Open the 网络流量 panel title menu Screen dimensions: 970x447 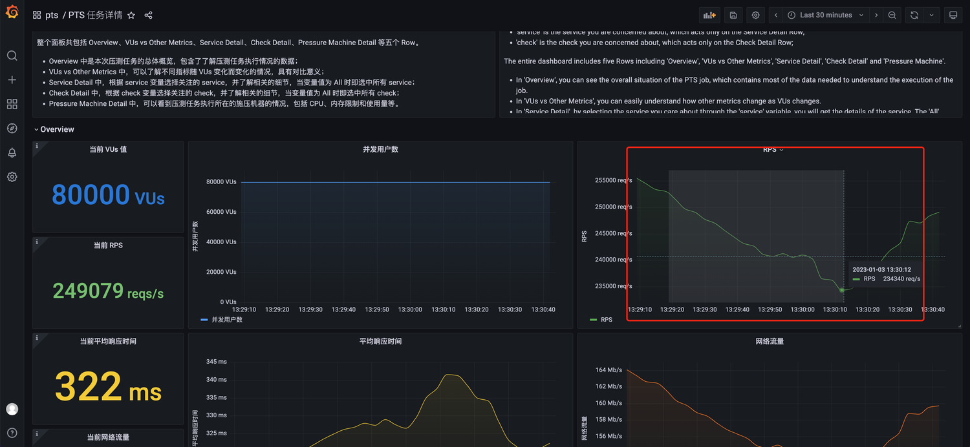point(770,341)
